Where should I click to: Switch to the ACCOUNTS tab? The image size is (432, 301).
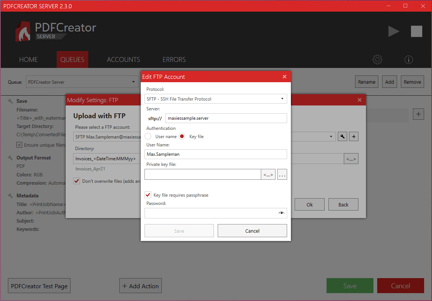click(123, 60)
